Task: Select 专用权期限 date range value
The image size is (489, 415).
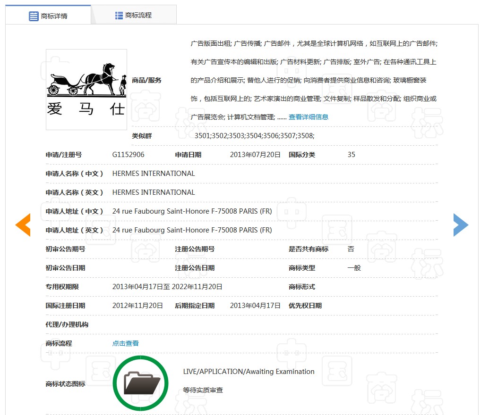Action: tap(167, 287)
